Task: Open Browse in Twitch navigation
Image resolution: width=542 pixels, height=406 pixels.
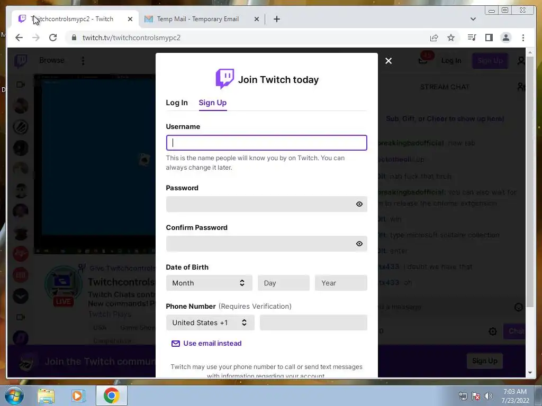Action: 51,60
